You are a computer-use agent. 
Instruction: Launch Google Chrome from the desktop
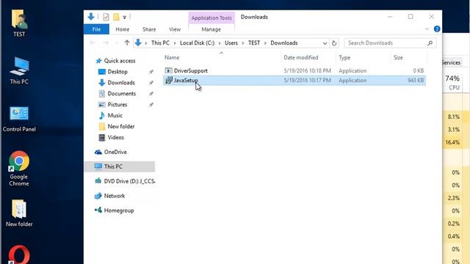19,168
